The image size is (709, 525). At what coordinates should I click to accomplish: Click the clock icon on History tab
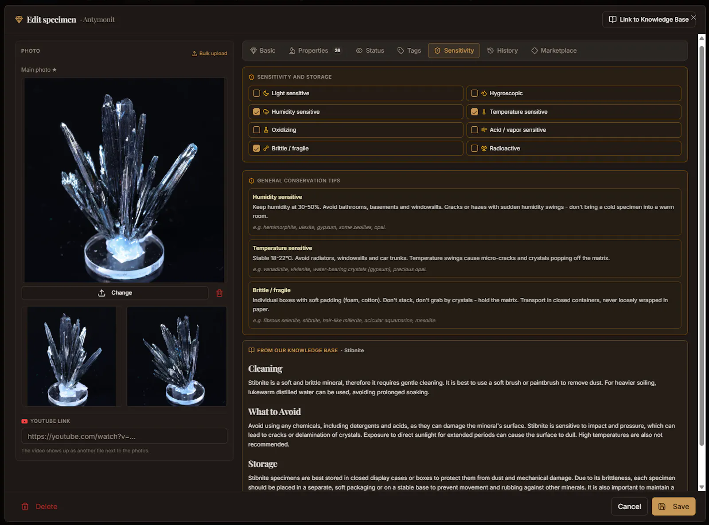tap(491, 51)
